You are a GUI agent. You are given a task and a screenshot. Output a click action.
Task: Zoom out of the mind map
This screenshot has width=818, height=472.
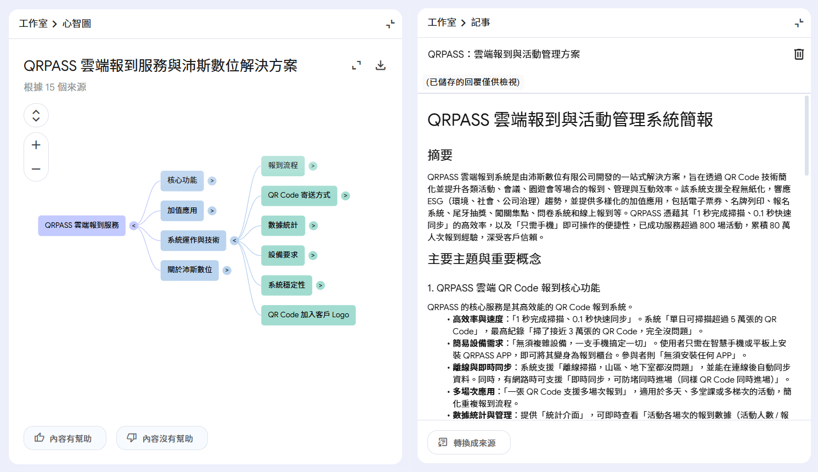point(36,169)
